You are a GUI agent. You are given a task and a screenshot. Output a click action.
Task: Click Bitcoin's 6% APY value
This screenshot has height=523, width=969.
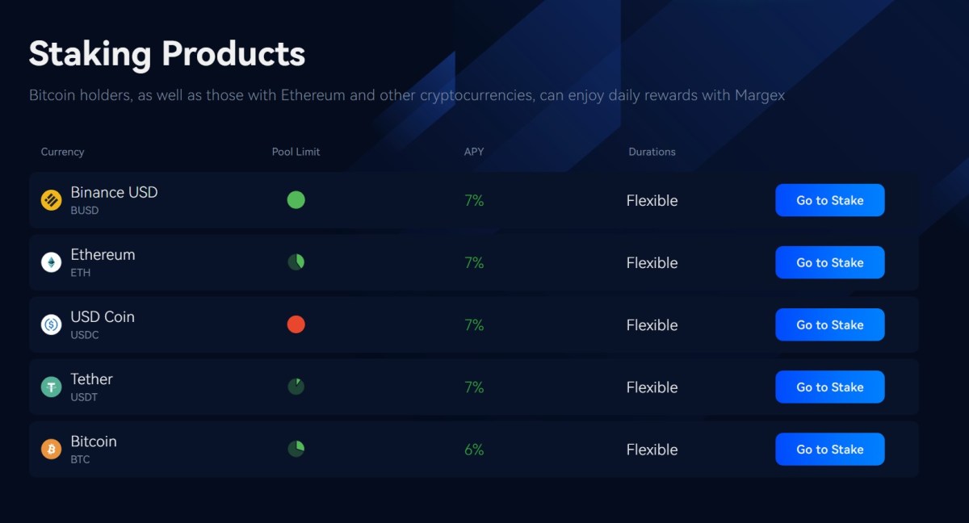pyautogui.click(x=474, y=450)
